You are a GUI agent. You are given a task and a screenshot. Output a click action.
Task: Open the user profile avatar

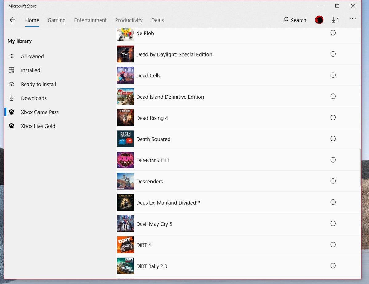(x=319, y=20)
